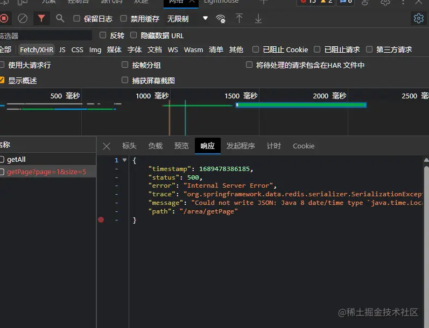Click the "Internal Server Error" string
The width and height of the screenshot is (429, 328).
(228, 186)
